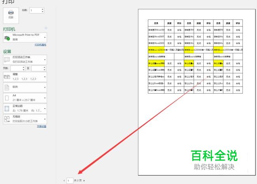Viewport: 257px width, 184px height.
Task: Click the current page number field
Action: coord(70,180)
